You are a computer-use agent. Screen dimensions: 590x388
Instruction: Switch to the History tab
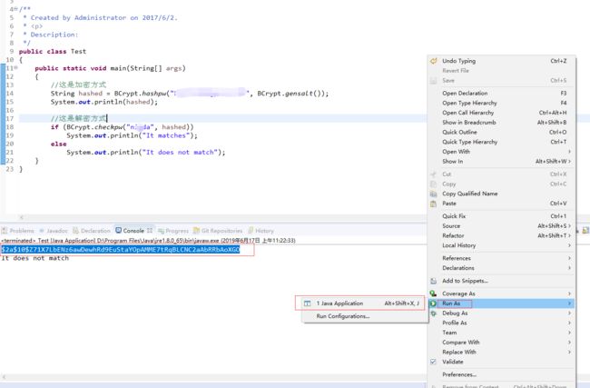coord(261,231)
